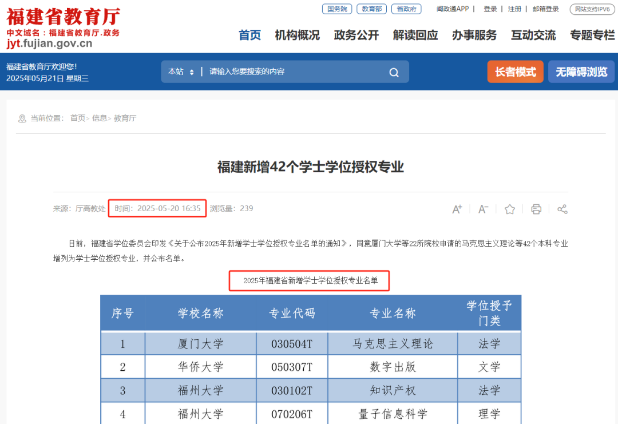Viewport: 618px width, 424px height.
Task: Favorite the article with star icon
Action: tap(510, 209)
